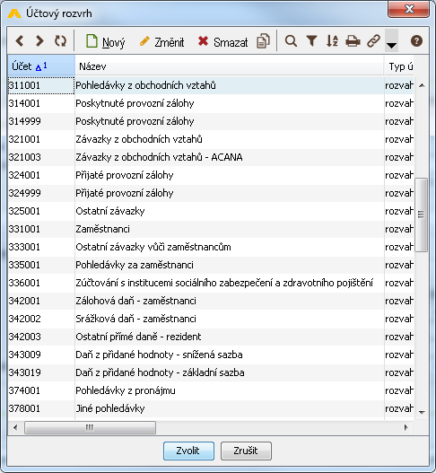Refresh the account list
436x473 pixels.
tap(60, 40)
